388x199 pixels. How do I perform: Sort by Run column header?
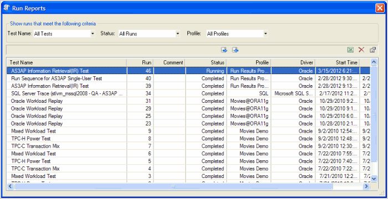click(x=140, y=62)
